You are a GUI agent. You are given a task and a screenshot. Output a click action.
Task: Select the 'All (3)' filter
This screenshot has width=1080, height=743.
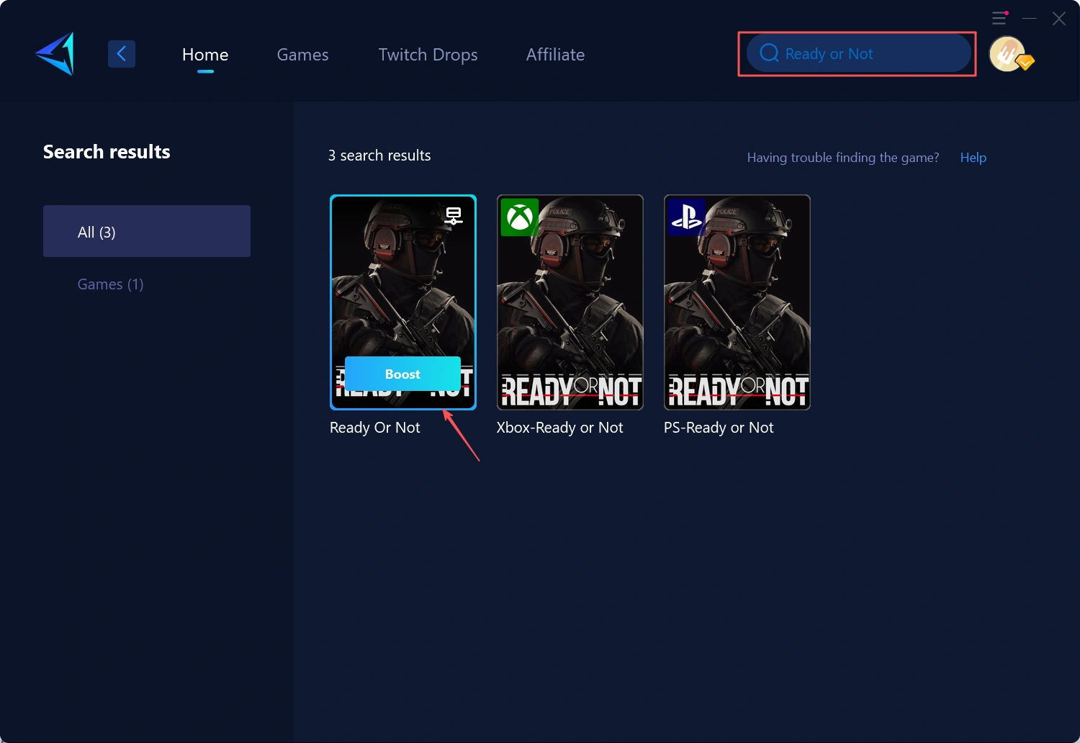(147, 231)
